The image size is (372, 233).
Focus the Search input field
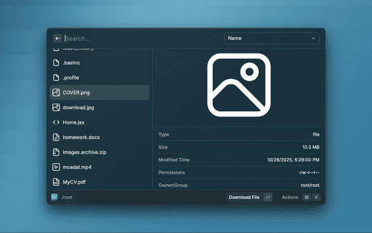[139, 38]
